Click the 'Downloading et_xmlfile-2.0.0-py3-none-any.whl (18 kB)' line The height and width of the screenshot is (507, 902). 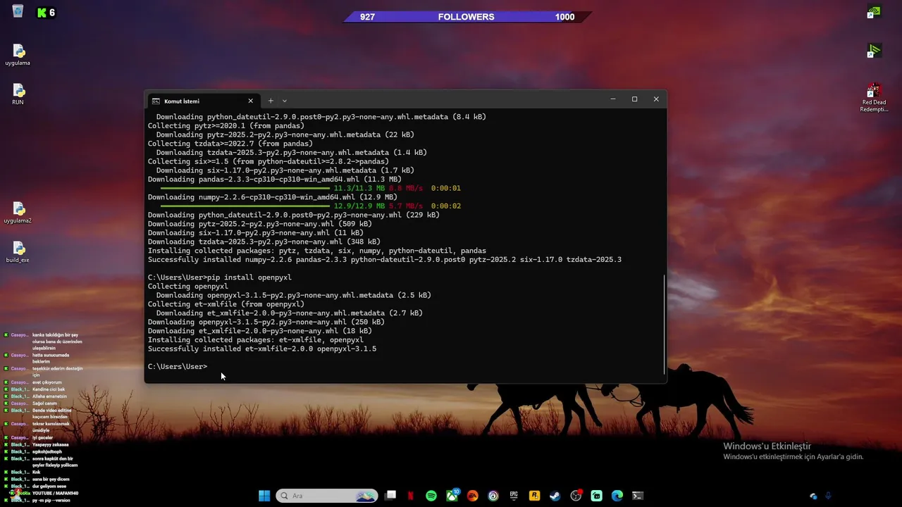point(259,331)
